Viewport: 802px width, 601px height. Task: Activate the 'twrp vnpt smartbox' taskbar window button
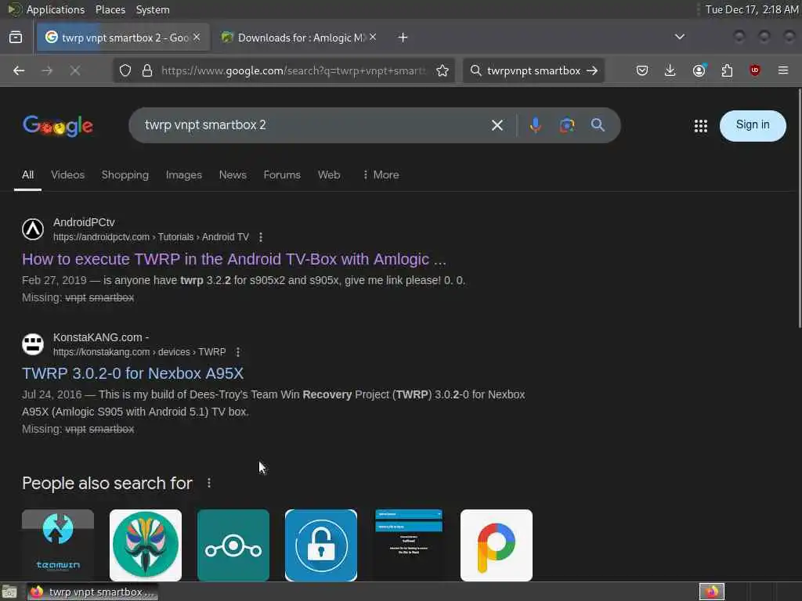tap(92, 592)
